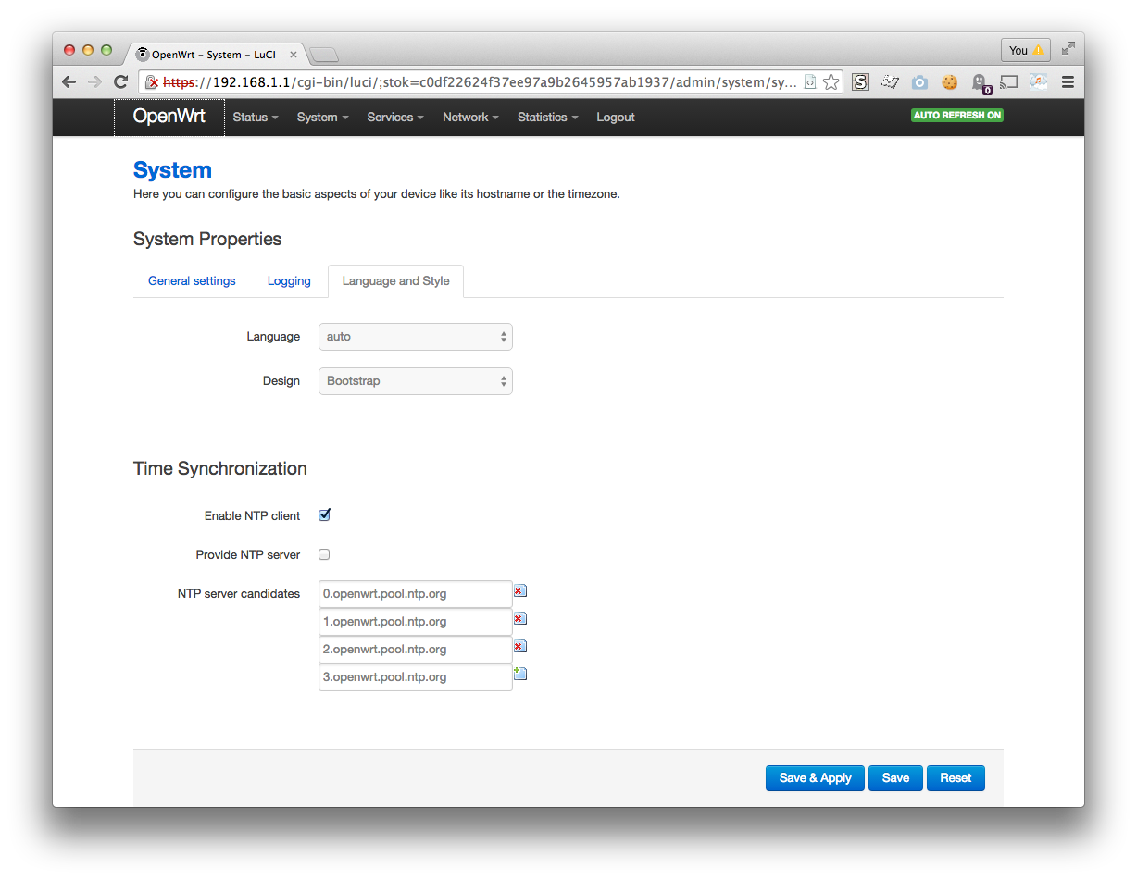This screenshot has width=1137, height=880.
Task: Remove the 0.openwrt.pool.ntp.org server entry
Action: (519, 590)
